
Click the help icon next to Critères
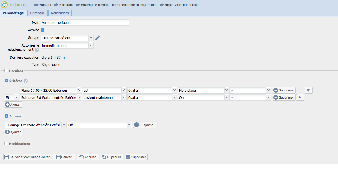26,81
